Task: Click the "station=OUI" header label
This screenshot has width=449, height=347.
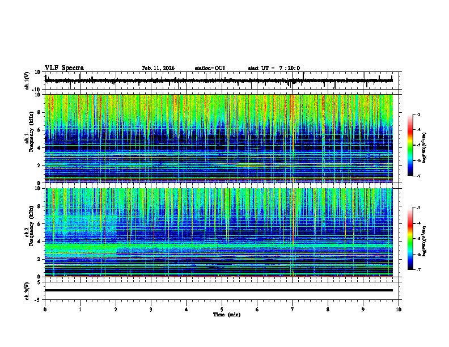Action: [210, 68]
